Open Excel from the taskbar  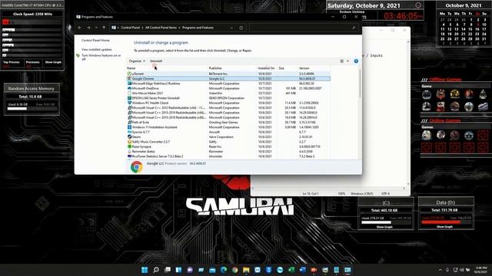[x=291, y=270]
